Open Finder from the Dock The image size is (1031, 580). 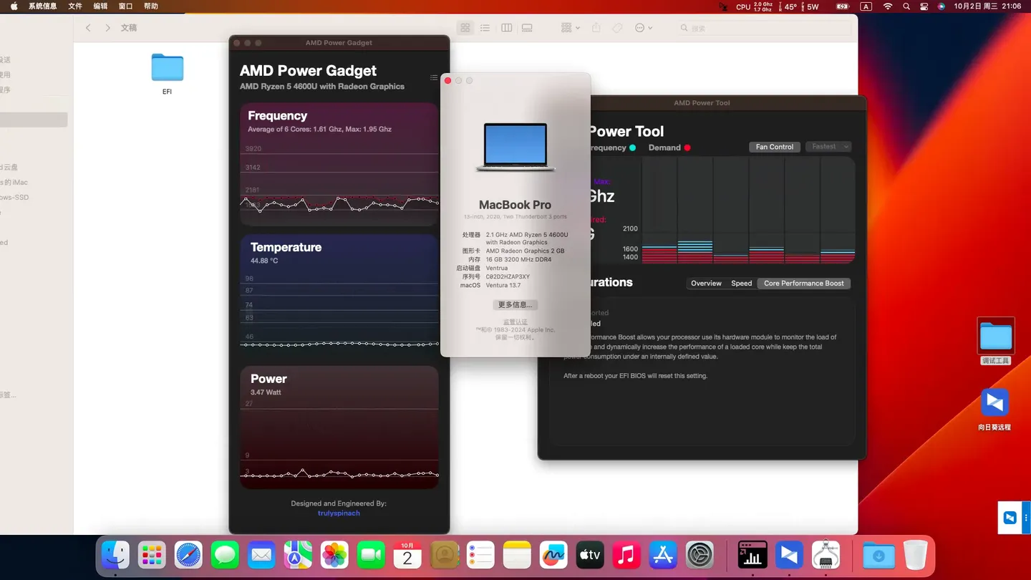115,555
